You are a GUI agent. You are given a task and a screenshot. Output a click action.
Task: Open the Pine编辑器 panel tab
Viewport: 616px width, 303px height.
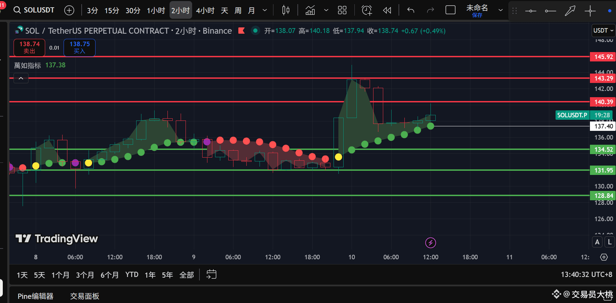[x=35, y=296]
